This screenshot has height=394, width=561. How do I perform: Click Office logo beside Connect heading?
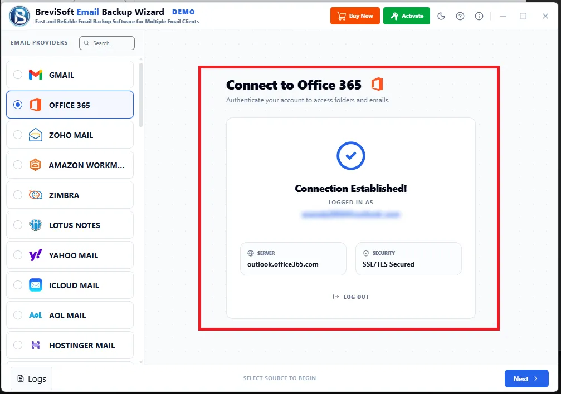(x=377, y=85)
